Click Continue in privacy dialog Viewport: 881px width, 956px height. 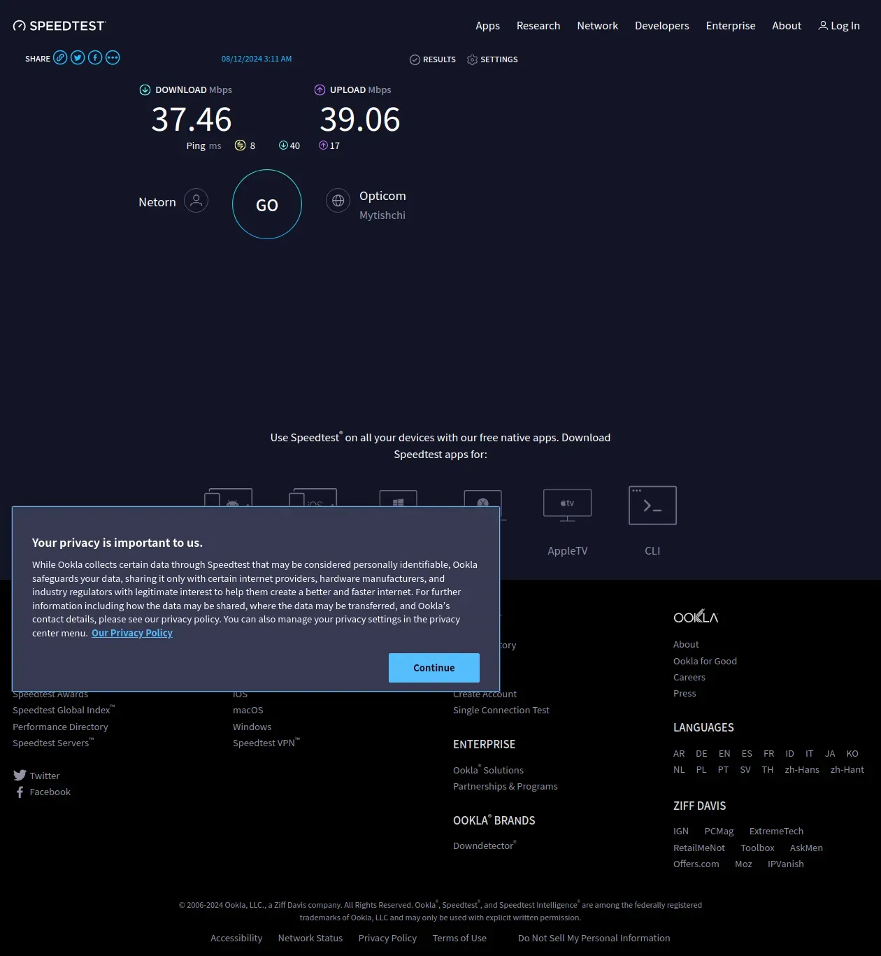[434, 668]
